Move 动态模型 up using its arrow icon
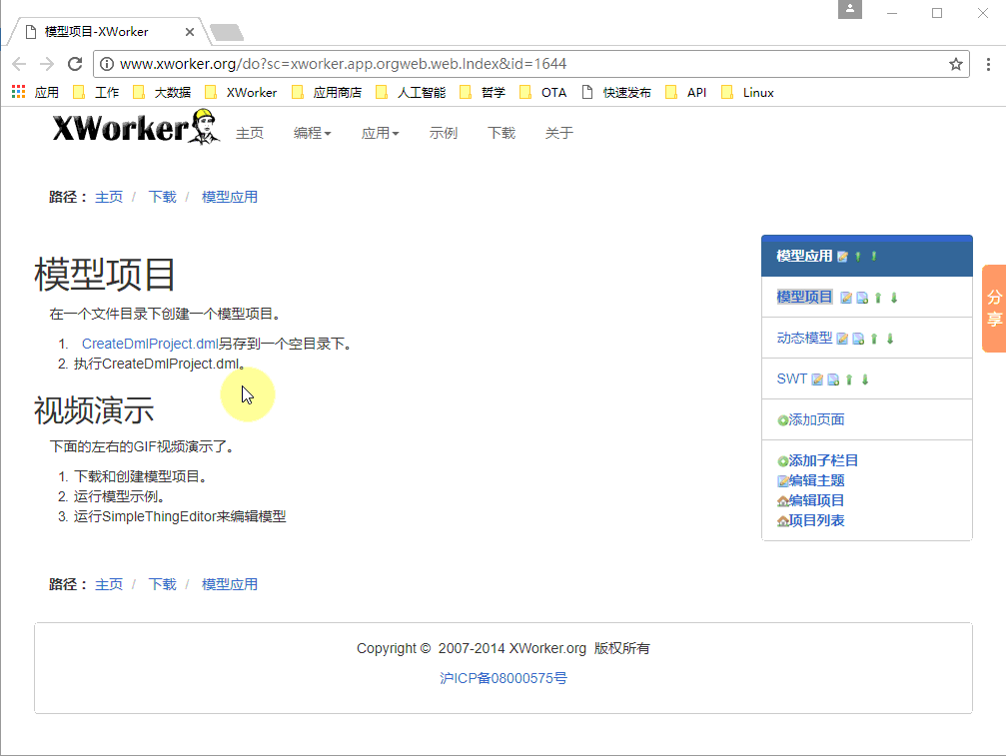1006x756 pixels. pos(874,339)
